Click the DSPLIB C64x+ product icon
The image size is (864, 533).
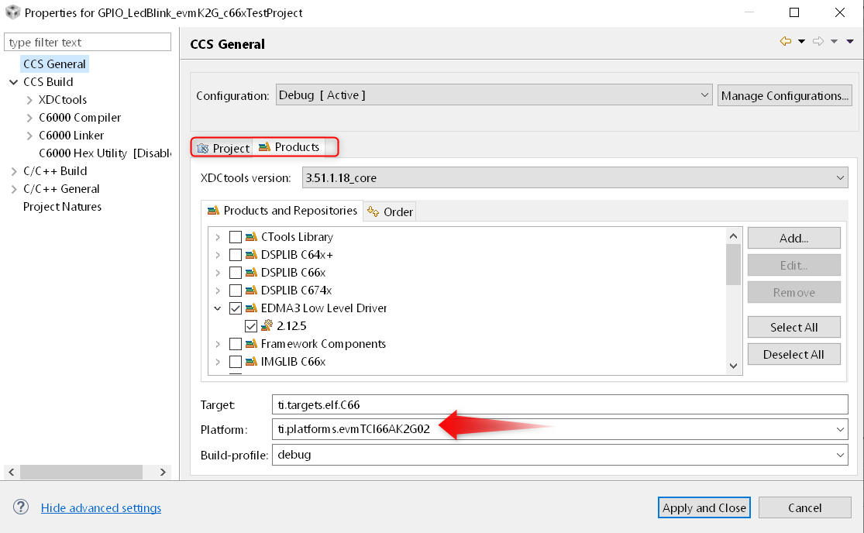(x=251, y=254)
